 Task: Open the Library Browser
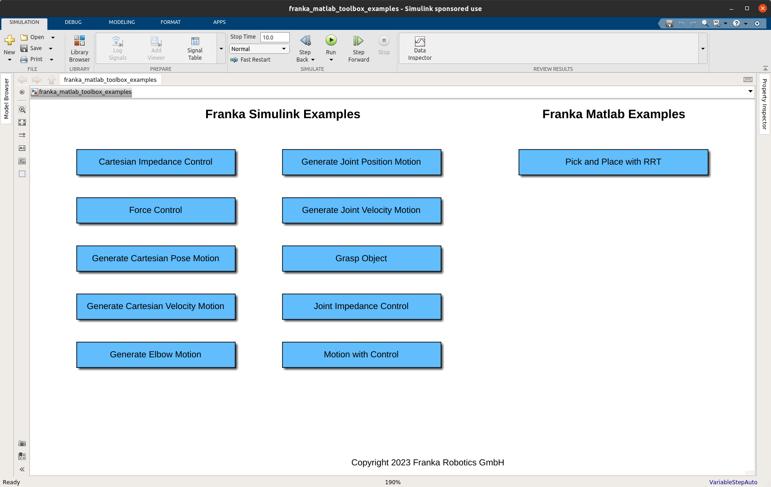[80, 49]
